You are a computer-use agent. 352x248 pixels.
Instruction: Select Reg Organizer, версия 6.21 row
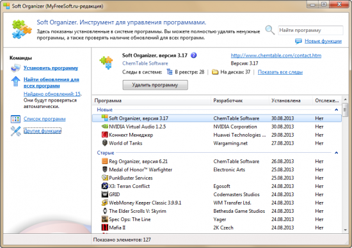216,162
